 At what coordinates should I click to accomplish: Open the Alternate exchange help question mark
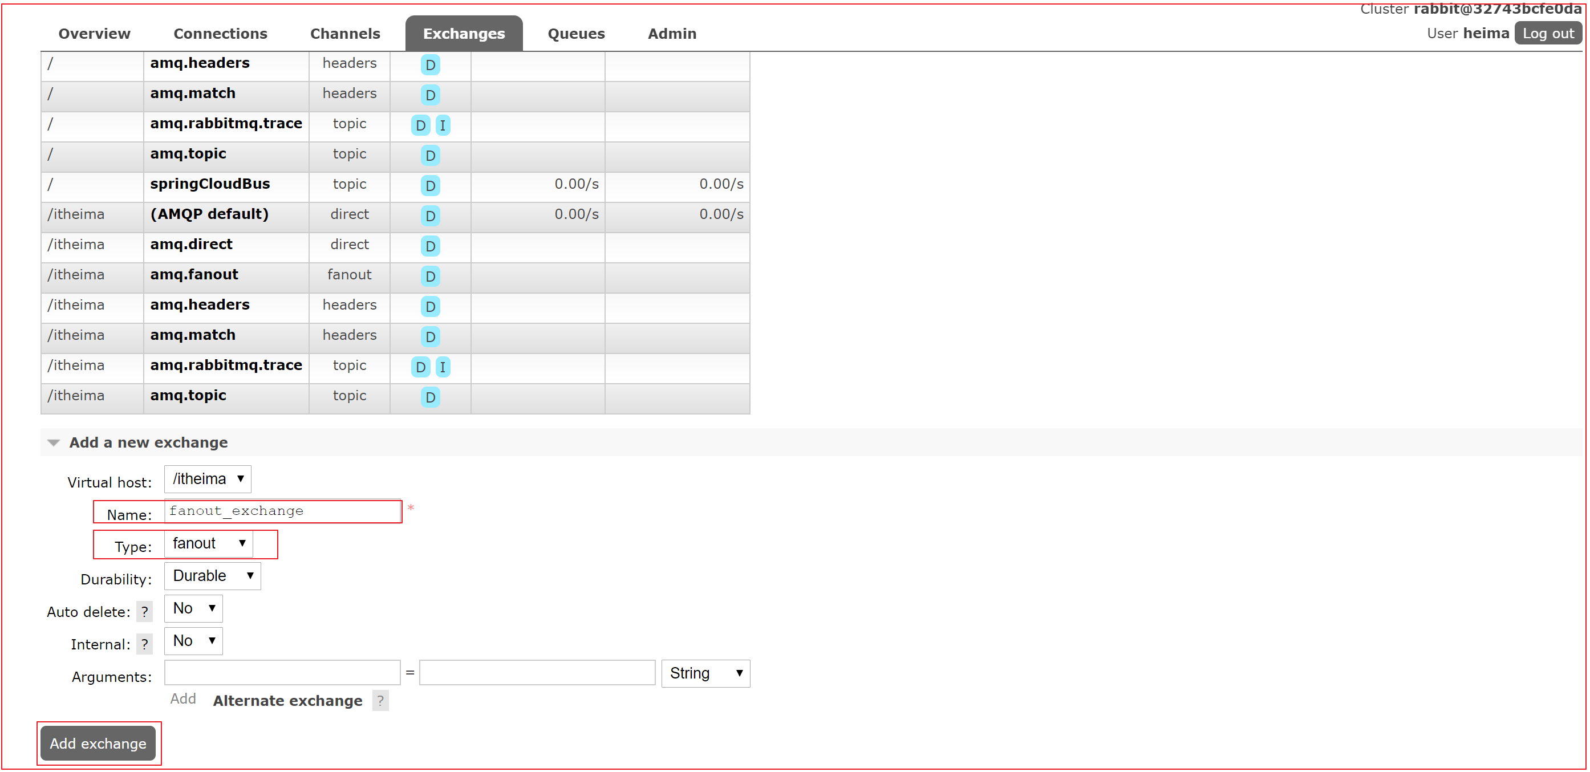click(380, 700)
